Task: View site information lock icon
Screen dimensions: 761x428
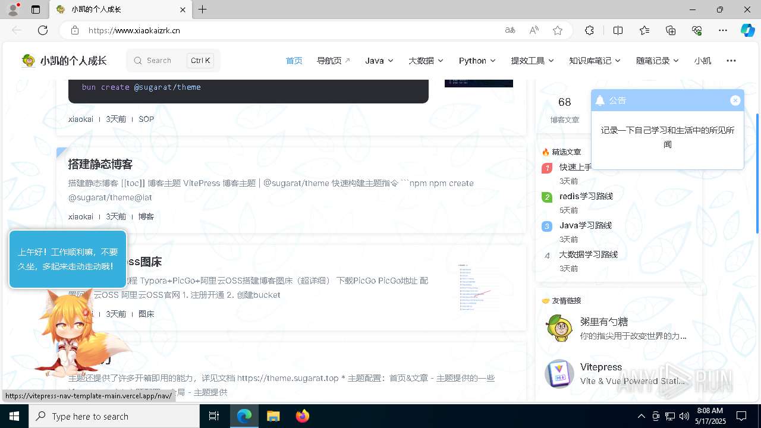Action: (75, 30)
